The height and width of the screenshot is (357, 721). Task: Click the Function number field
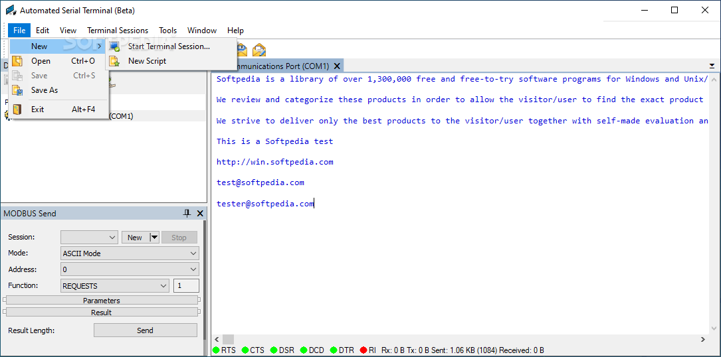(x=186, y=285)
